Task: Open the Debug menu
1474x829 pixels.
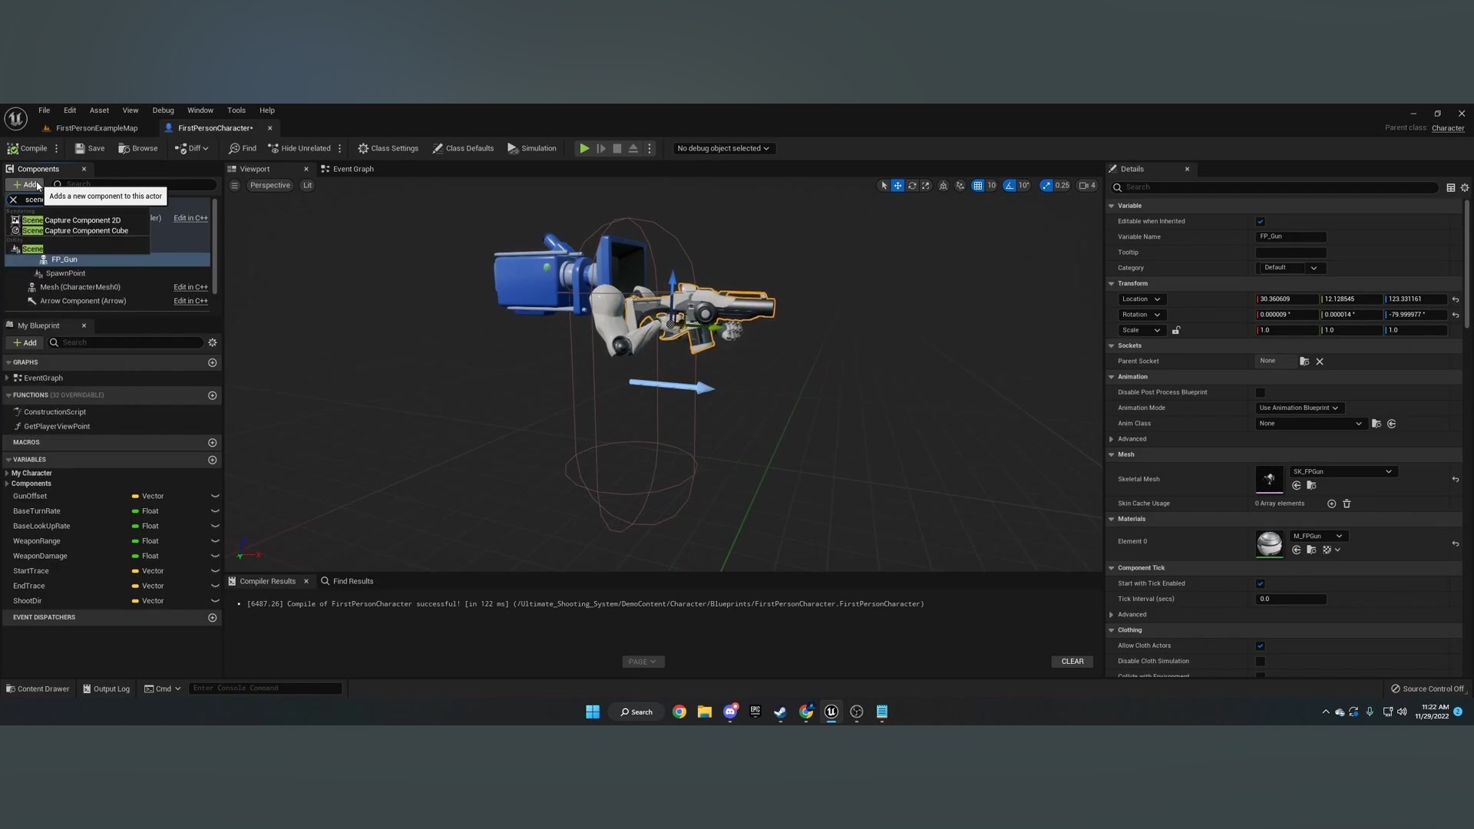Action: click(x=163, y=111)
